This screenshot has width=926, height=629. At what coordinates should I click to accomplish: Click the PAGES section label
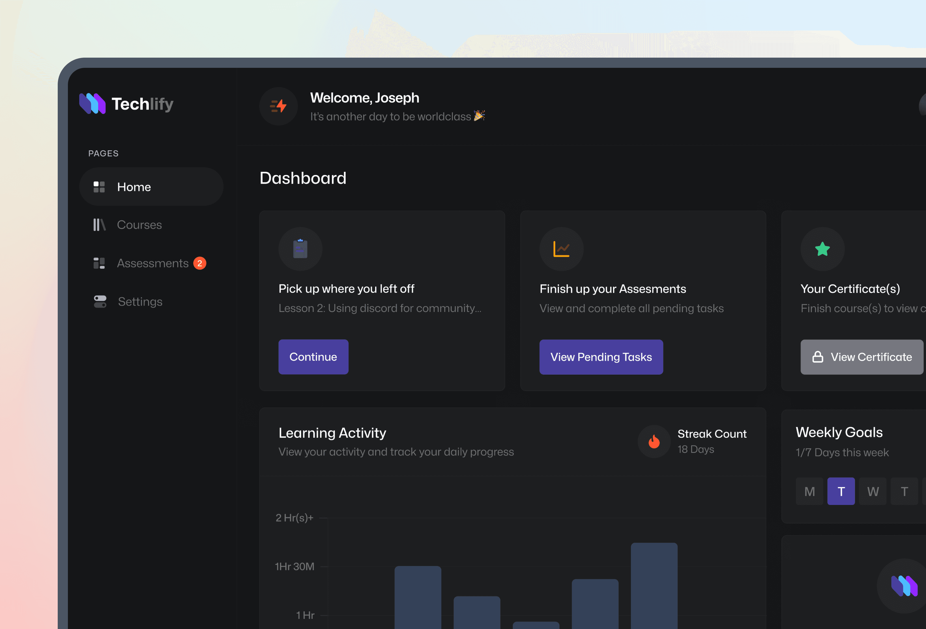pos(103,153)
